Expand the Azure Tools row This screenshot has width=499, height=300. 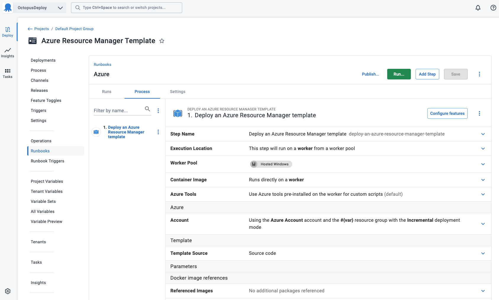tap(483, 194)
